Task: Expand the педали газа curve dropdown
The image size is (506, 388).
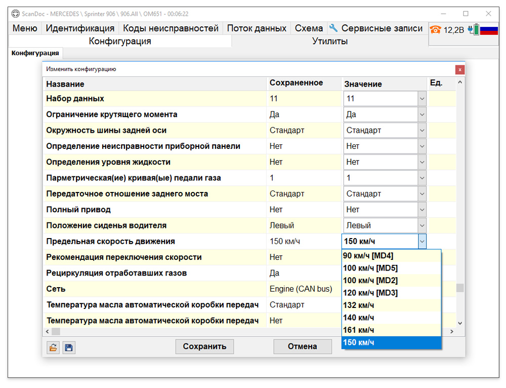Action: click(422, 178)
